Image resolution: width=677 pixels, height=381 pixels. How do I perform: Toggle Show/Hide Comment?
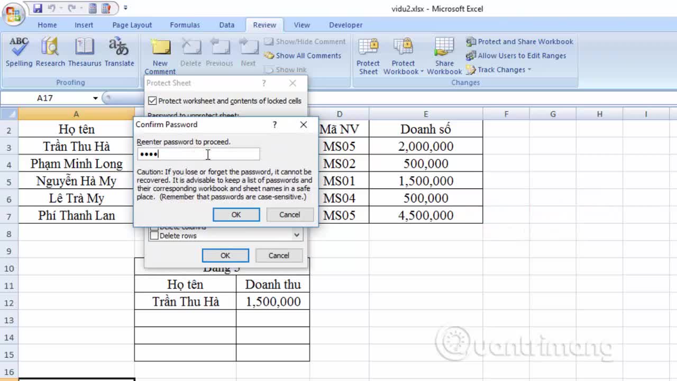pyautogui.click(x=305, y=41)
